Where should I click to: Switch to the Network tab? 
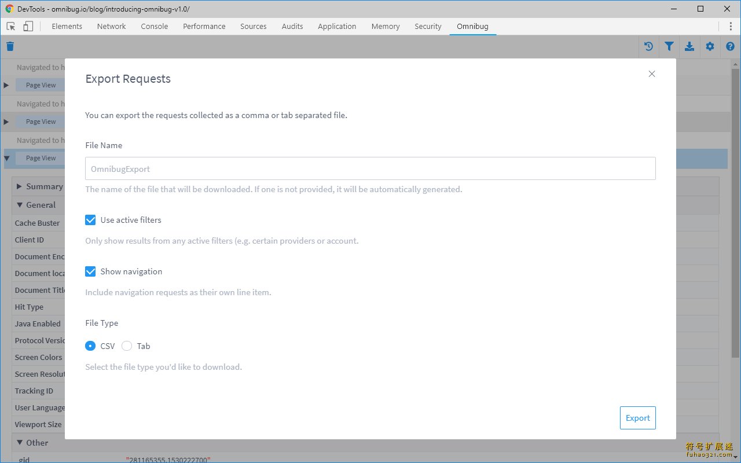[x=112, y=26]
